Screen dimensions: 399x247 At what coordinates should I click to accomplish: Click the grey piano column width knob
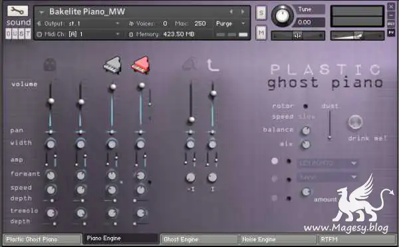click(x=112, y=144)
